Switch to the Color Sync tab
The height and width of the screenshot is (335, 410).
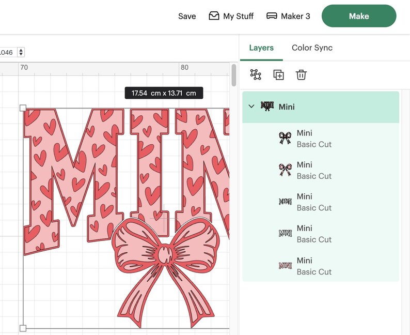pos(312,48)
